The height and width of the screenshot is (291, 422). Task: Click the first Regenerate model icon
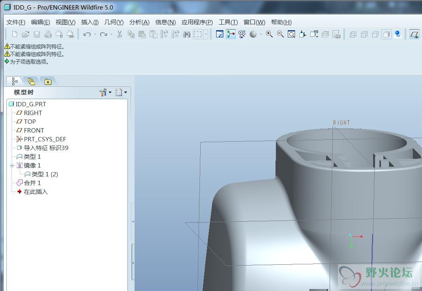pyautogui.click(x=164, y=34)
